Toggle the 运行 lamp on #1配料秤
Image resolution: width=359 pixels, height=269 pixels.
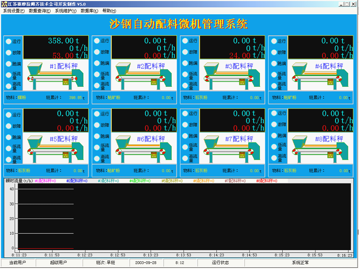(8, 41)
